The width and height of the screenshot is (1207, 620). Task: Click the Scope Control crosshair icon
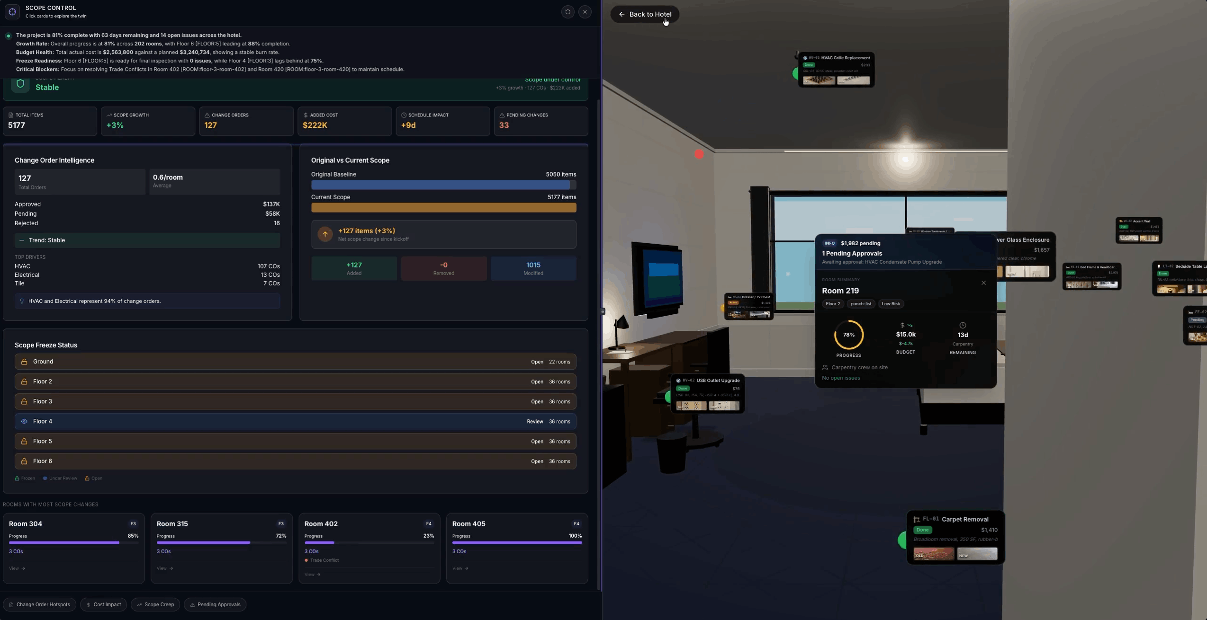[x=12, y=11]
